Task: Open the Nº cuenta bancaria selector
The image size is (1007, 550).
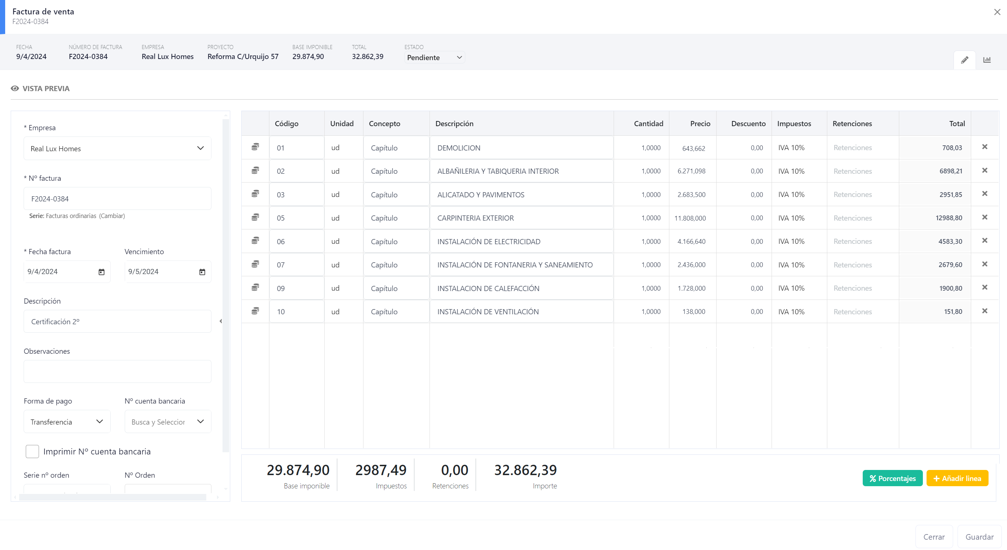Action: pos(168,422)
